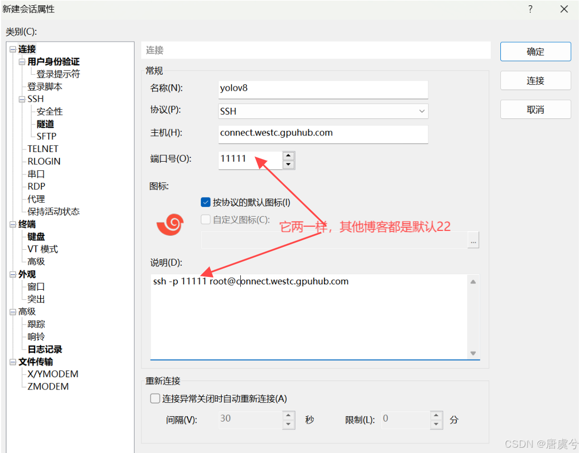Select 连接 in category tree
The width and height of the screenshot is (581, 453).
pyautogui.click(x=27, y=49)
